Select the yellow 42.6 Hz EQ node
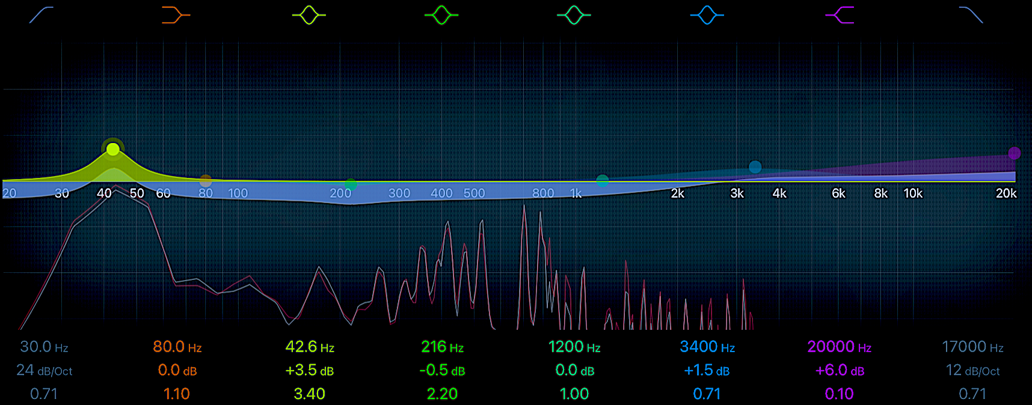Viewport: 1032px width, 405px height. pyautogui.click(x=113, y=149)
